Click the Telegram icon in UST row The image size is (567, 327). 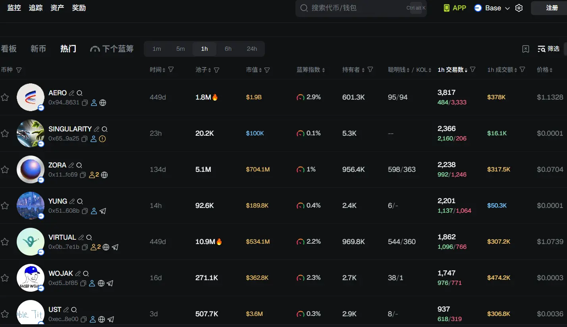pos(111,319)
